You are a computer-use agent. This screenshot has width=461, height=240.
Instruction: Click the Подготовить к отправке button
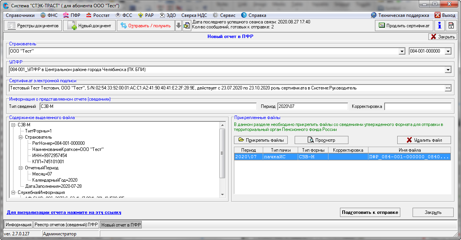(x=370, y=212)
